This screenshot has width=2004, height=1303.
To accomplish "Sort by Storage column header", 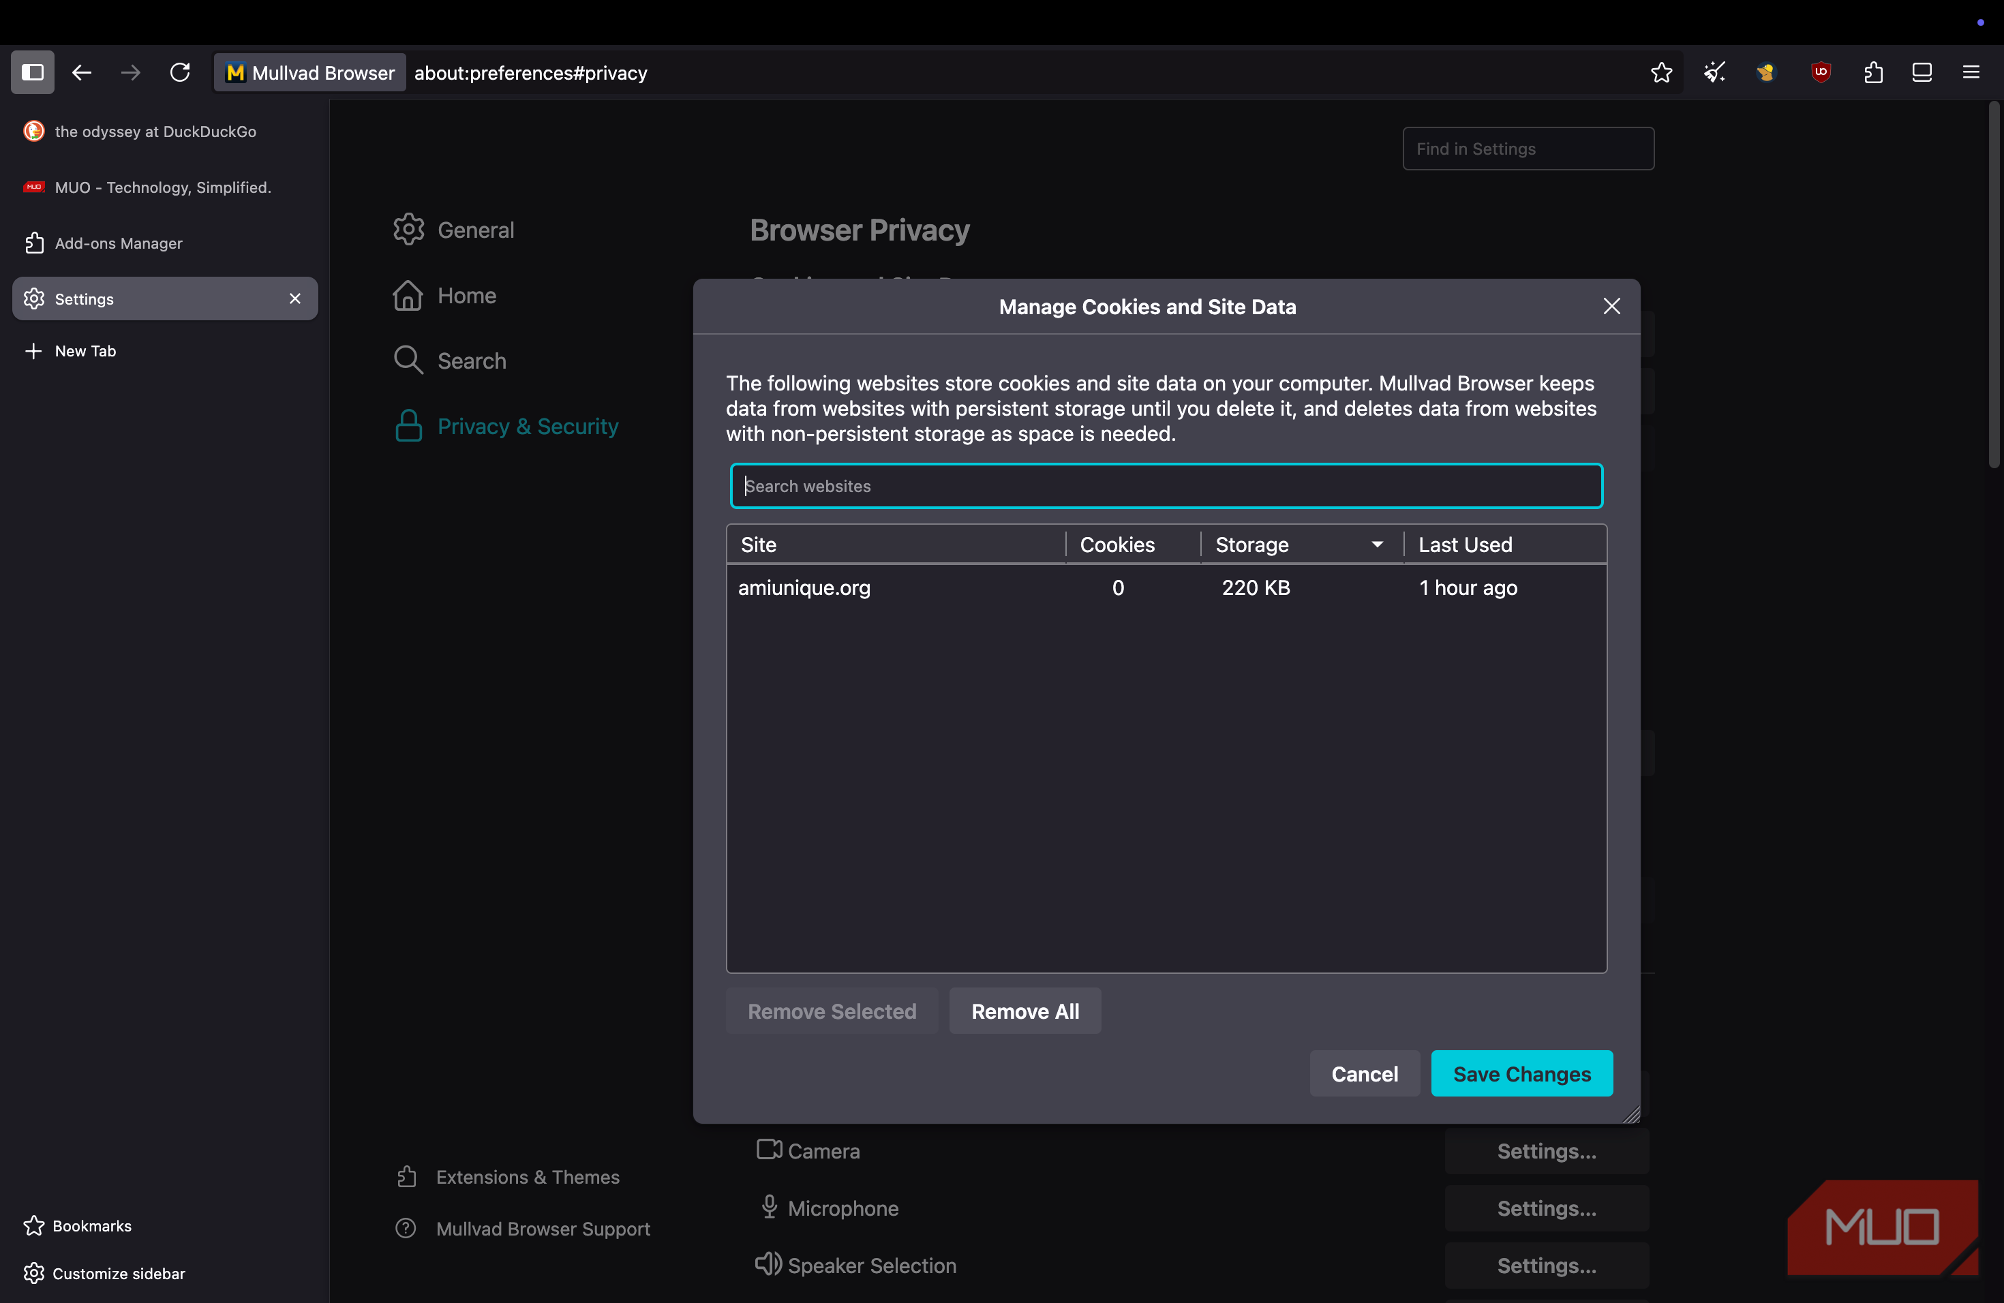I will (1302, 545).
